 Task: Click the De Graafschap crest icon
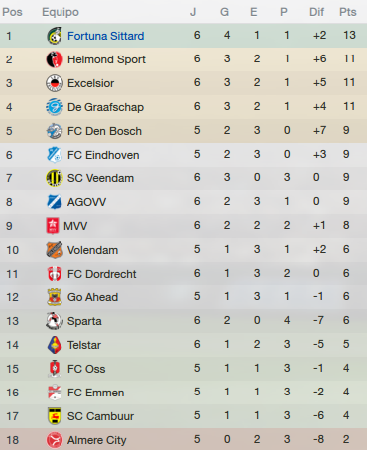pos(55,107)
